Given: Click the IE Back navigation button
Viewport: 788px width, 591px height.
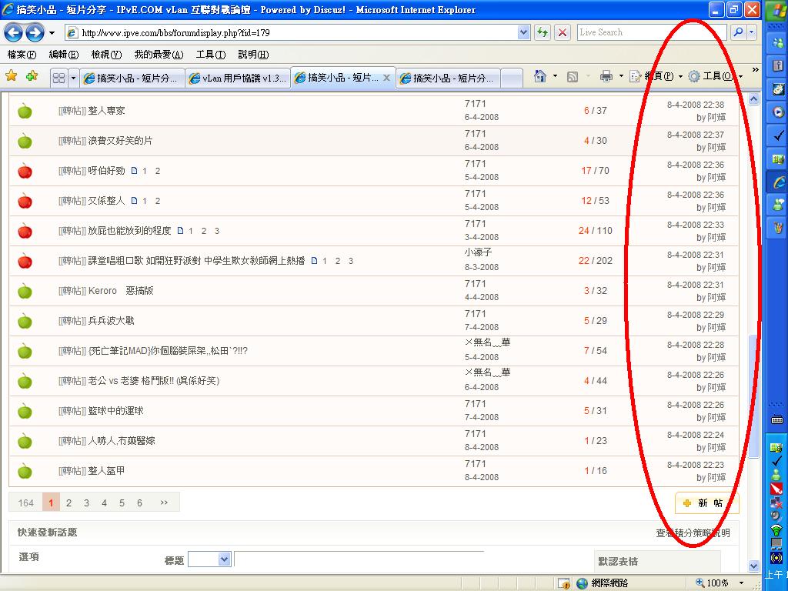Looking at the screenshot, I should [x=14, y=32].
